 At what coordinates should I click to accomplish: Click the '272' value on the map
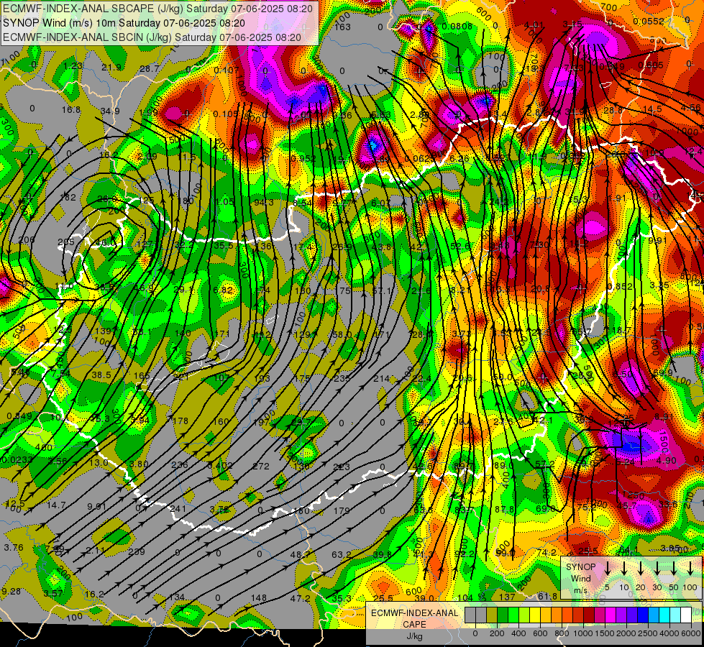(x=261, y=467)
